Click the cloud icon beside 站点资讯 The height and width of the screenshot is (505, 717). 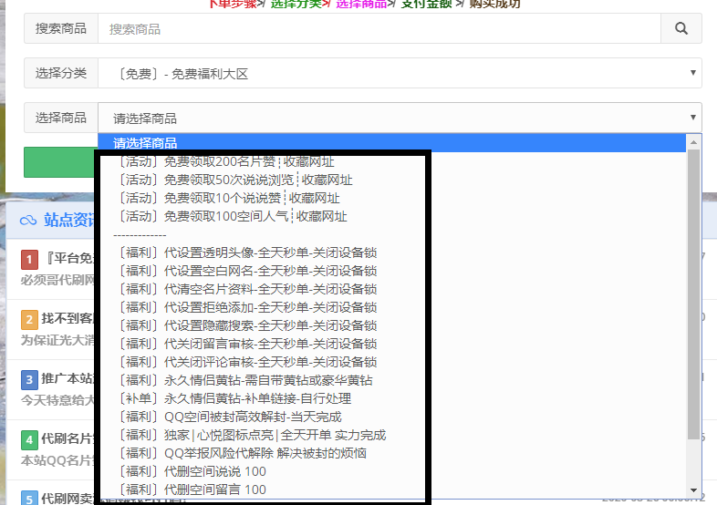pyautogui.click(x=28, y=220)
